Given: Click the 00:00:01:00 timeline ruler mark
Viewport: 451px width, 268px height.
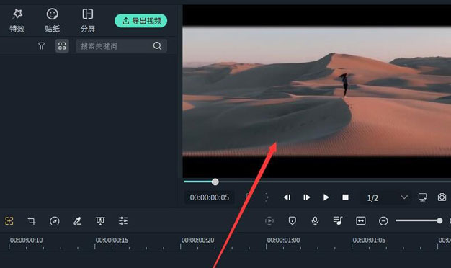Looking at the screenshot, I should 283,240.
